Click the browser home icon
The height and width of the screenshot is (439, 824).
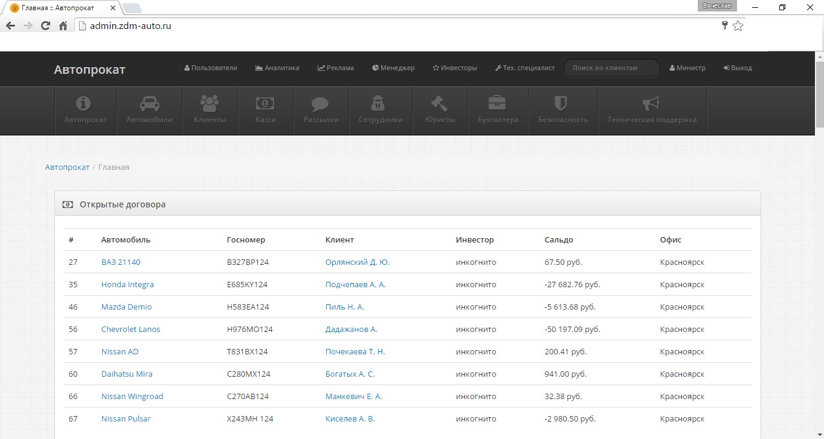tap(63, 26)
